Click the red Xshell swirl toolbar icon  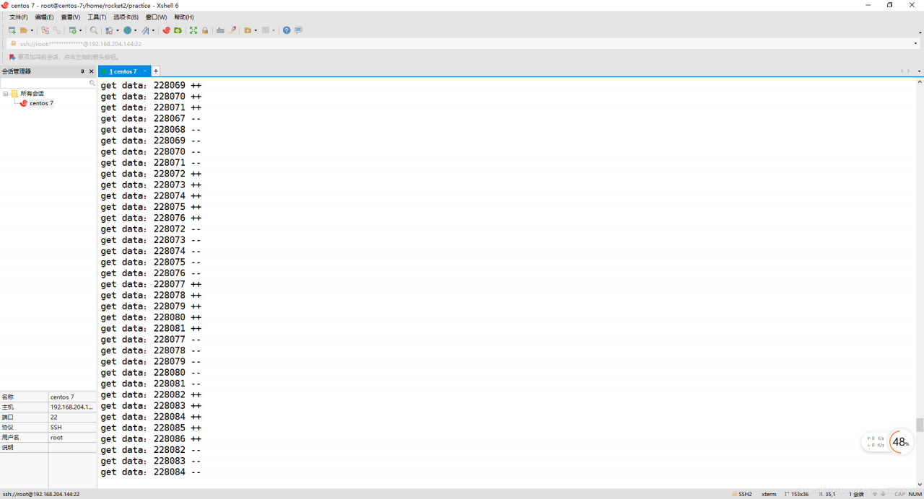point(166,30)
